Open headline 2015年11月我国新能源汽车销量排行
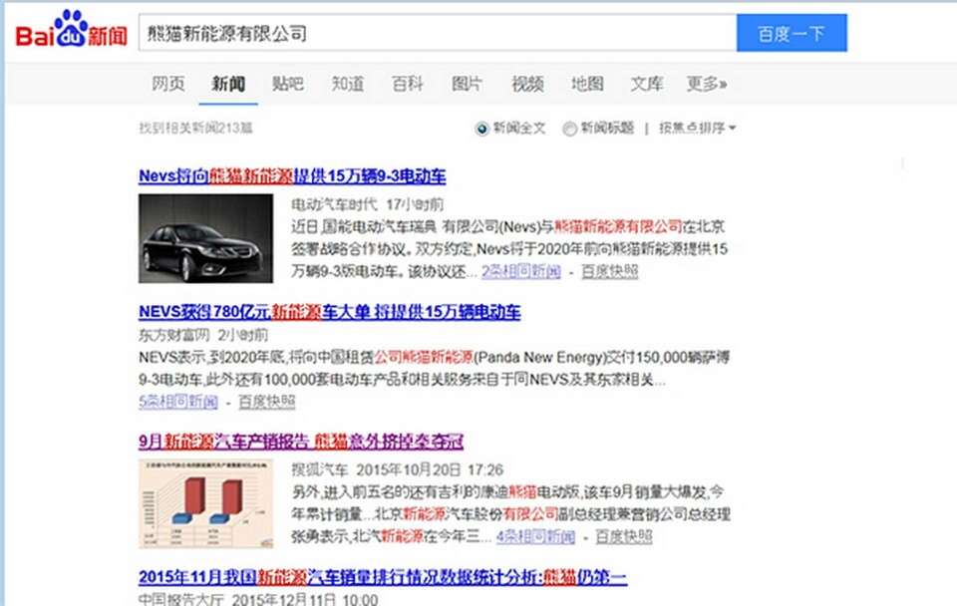This screenshot has width=957, height=606. pos(383,577)
